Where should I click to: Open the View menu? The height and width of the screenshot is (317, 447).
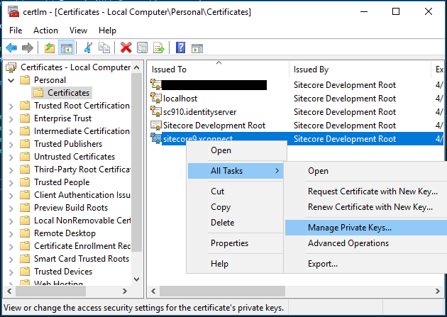[78, 30]
